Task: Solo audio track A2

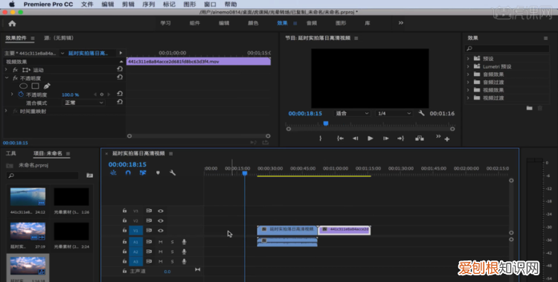Action: click(x=173, y=251)
